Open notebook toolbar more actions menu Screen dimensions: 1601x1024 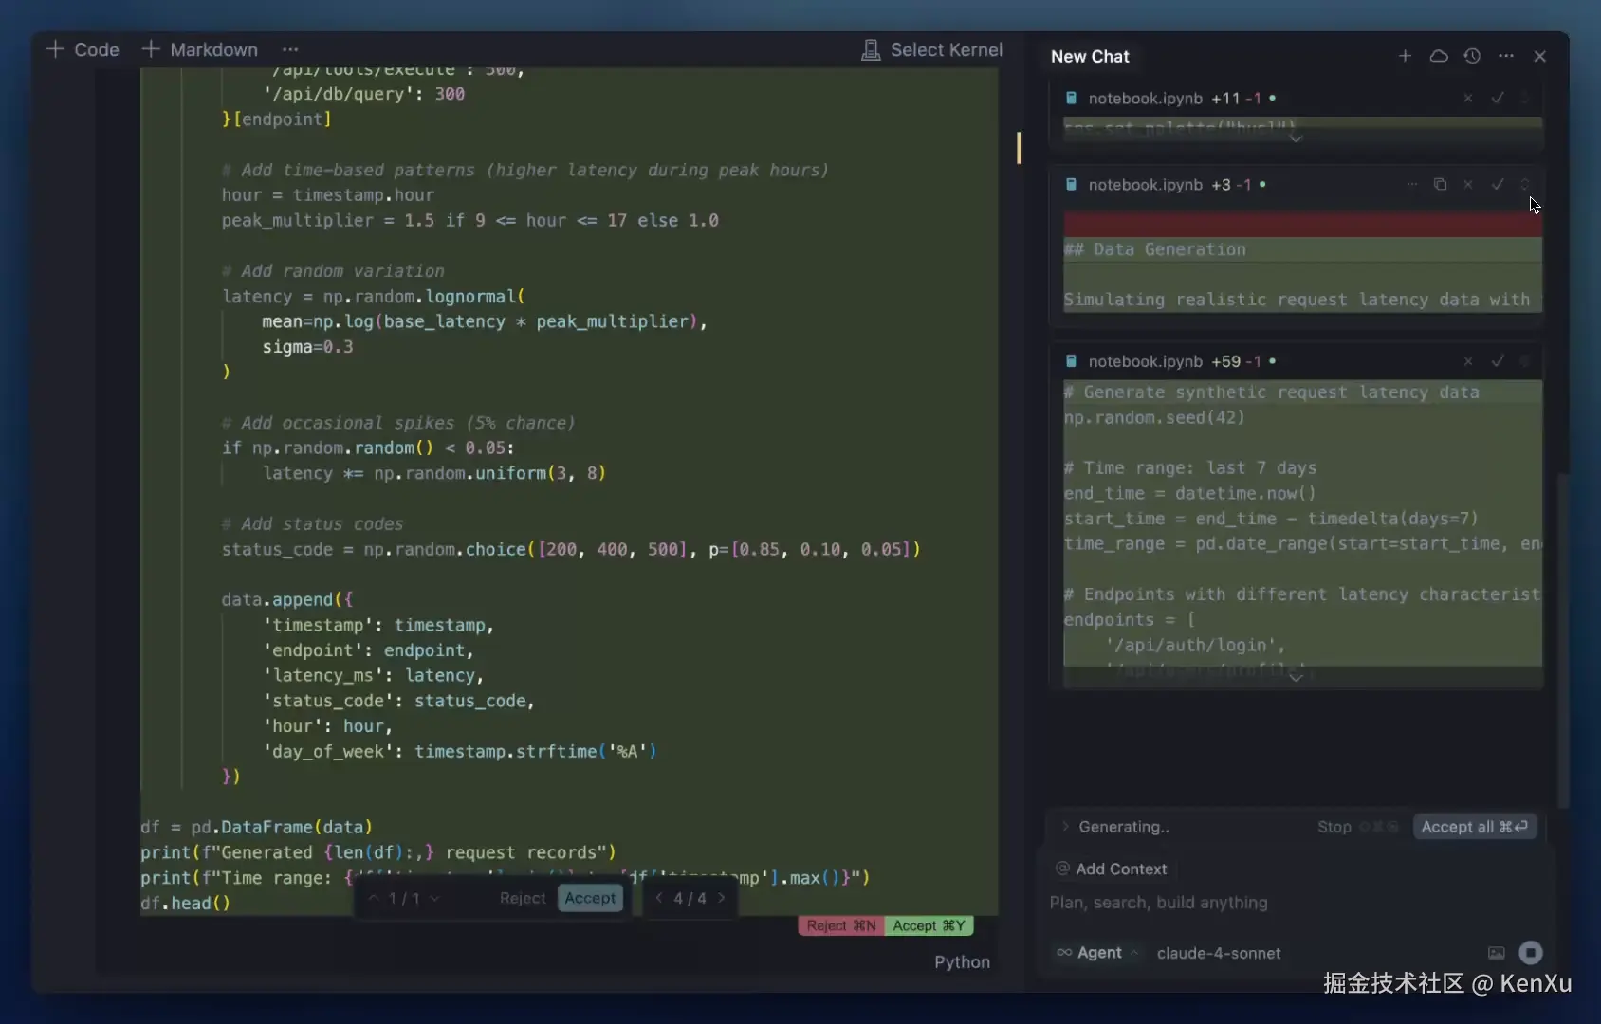point(290,49)
